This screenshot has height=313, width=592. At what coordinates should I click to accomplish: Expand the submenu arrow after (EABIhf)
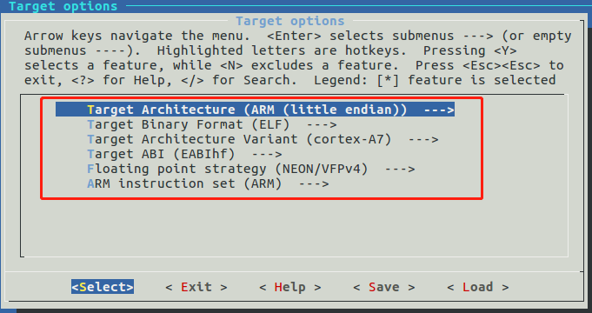click(x=267, y=155)
